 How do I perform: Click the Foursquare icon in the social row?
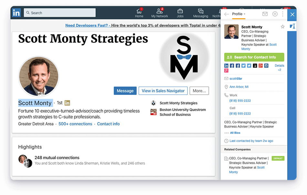pos(226,70)
